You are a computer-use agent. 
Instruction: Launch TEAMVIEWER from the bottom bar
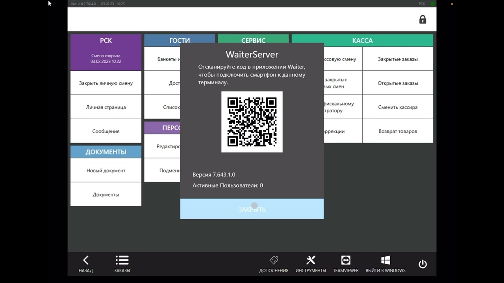coord(346,264)
